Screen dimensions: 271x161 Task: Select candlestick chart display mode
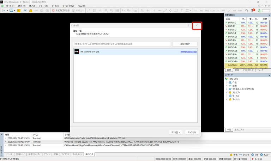94,11
